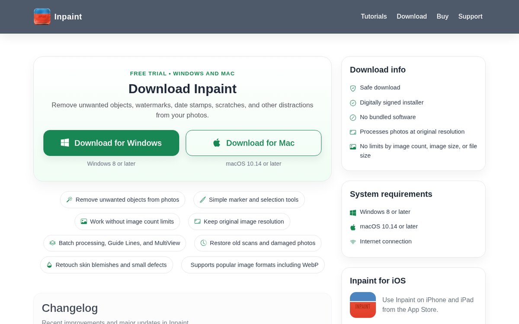Click the Download for Windows button
Viewport: 519px width, 324px height.
tap(111, 143)
